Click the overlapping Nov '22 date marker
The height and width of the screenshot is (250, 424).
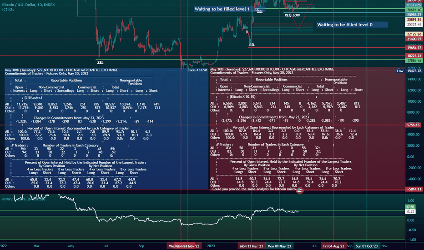[x=184, y=246]
